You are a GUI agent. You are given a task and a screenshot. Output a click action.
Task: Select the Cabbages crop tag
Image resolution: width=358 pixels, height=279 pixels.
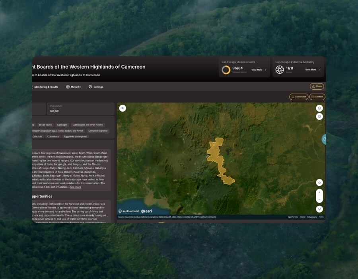62,125
